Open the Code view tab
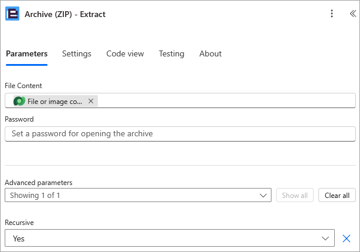Screen dimensions: 360x252 125,53
